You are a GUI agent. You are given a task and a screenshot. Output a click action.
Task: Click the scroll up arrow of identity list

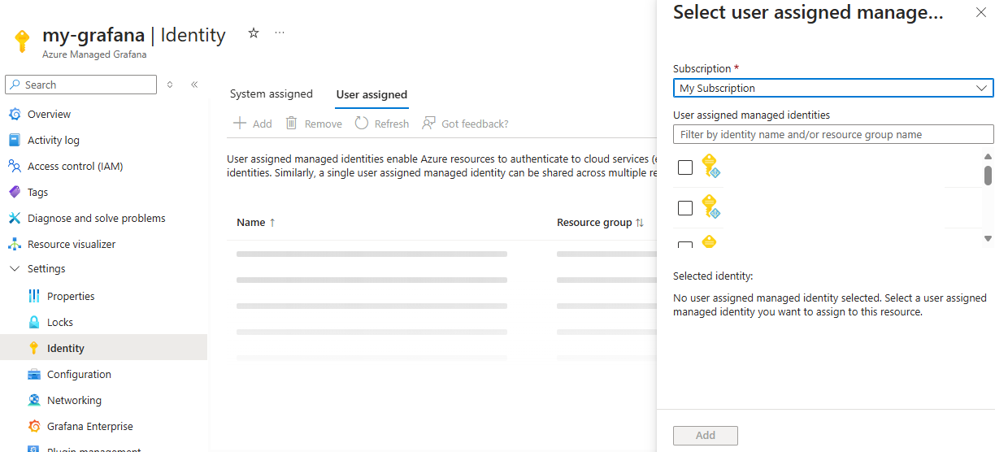988,156
